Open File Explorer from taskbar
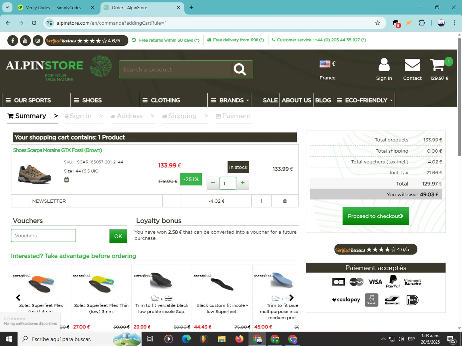The height and width of the screenshot is (346, 462). pos(221,339)
